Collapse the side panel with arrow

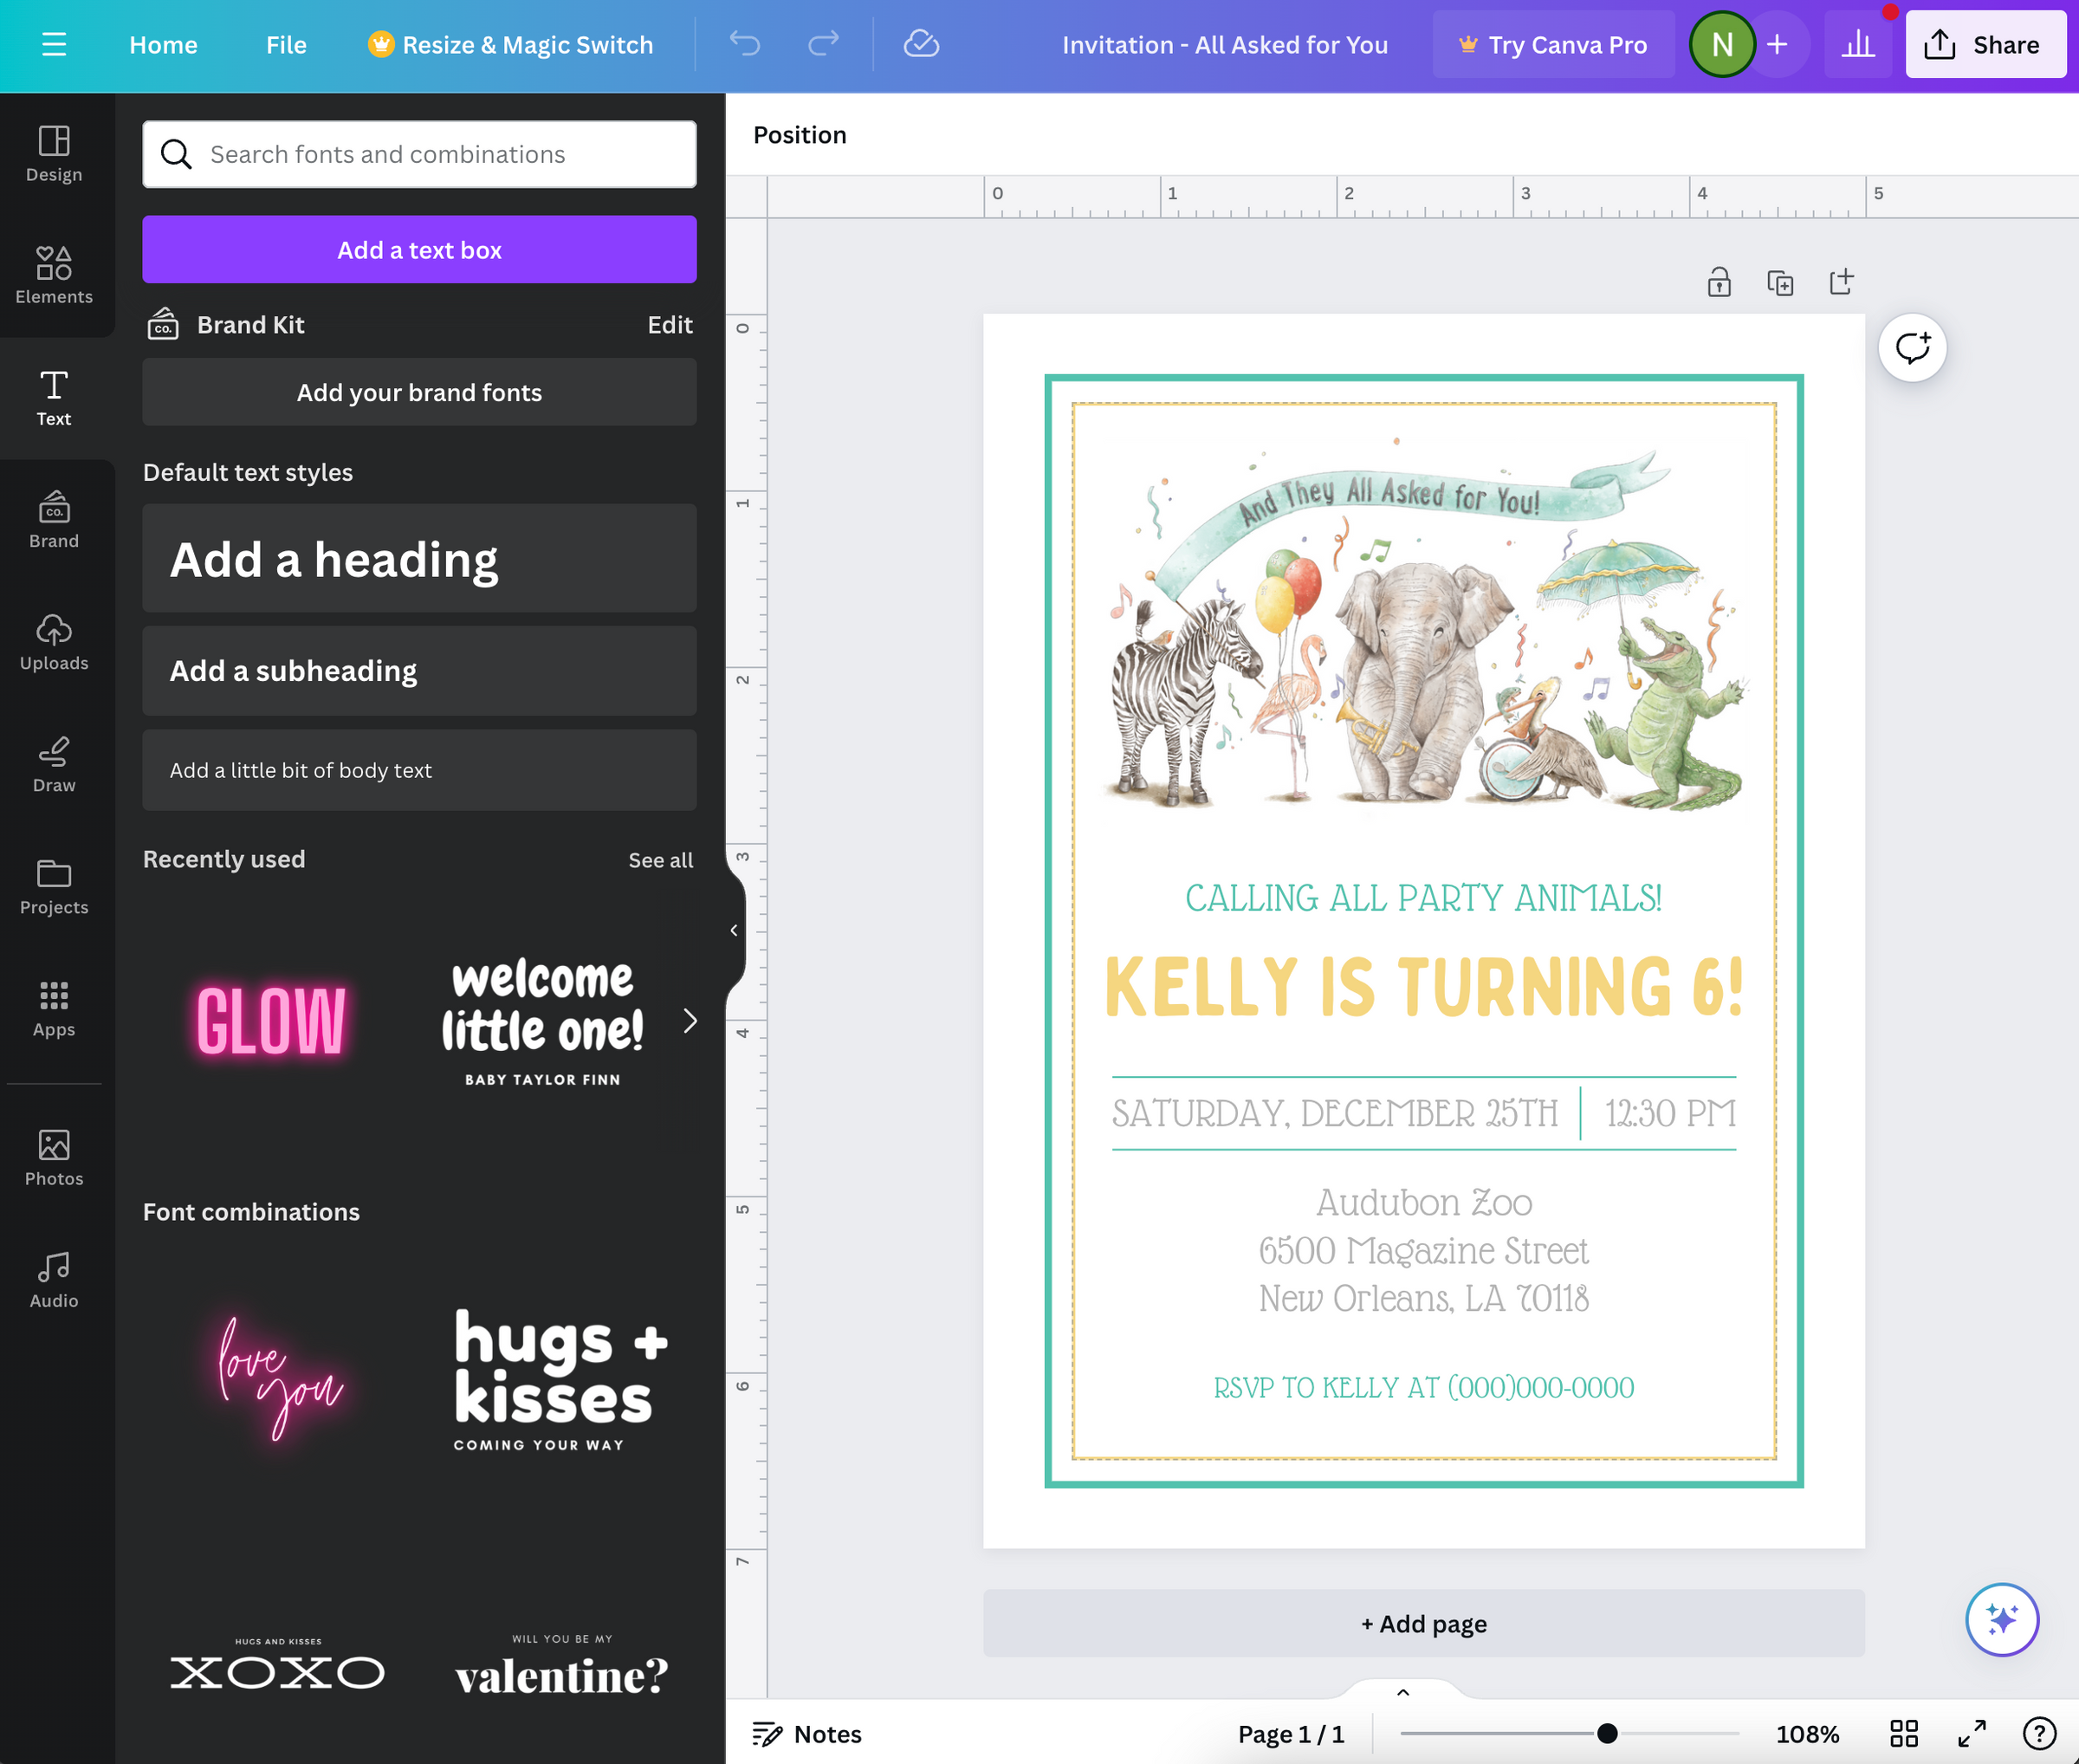point(734,930)
